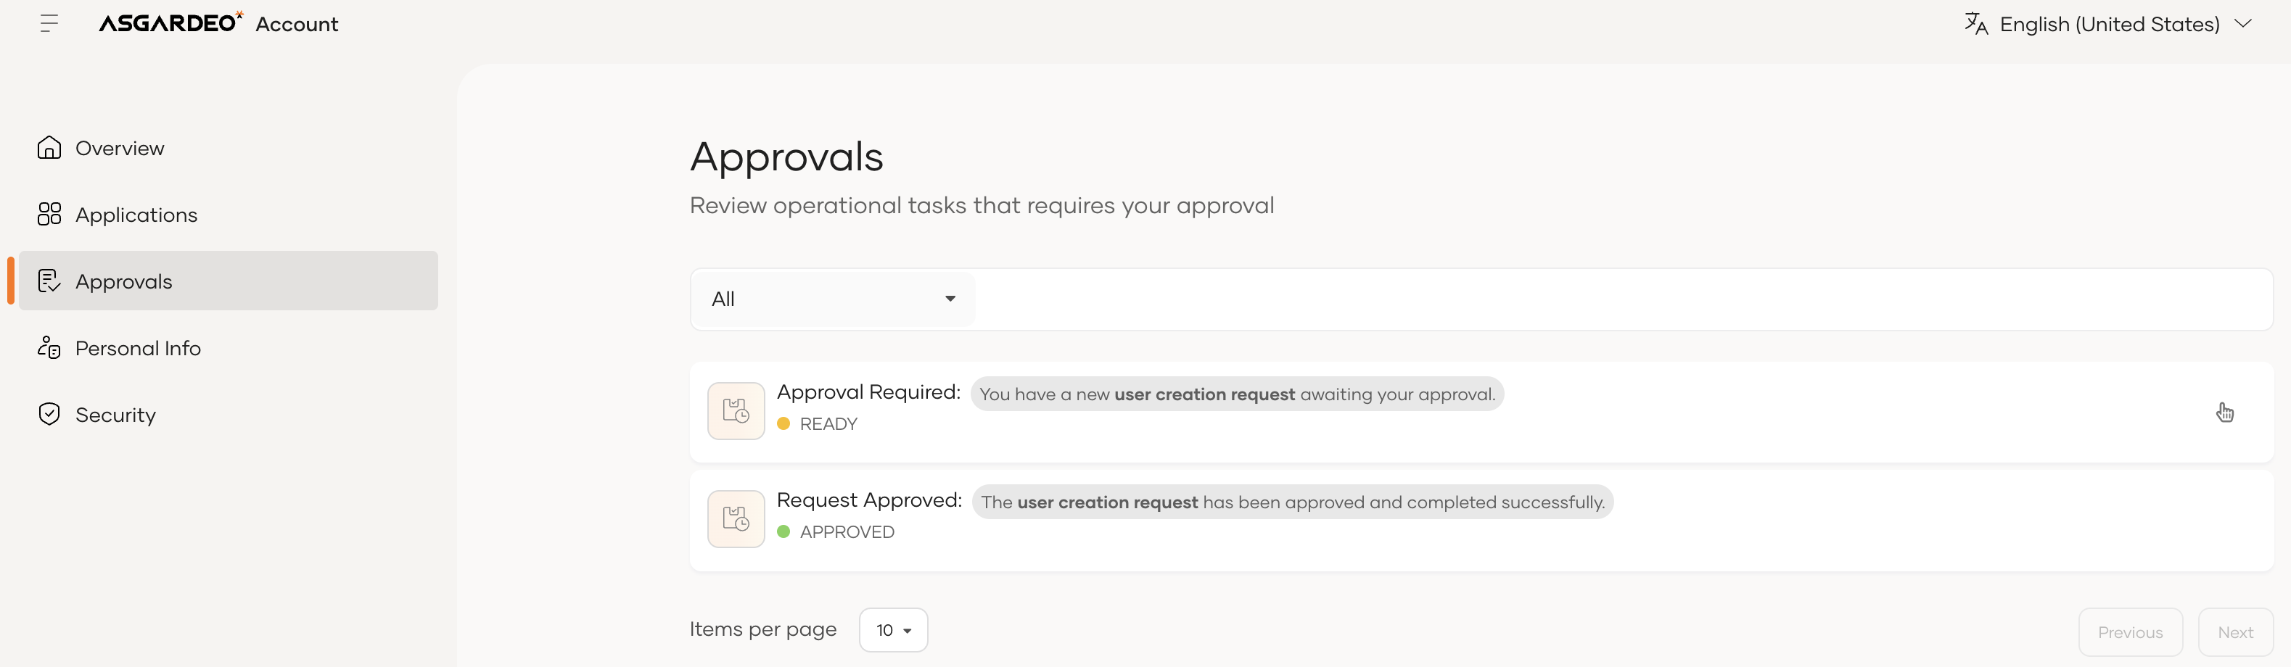The width and height of the screenshot is (2291, 667).
Task: Open the "All" status filter dropdown
Action: [x=832, y=299]
